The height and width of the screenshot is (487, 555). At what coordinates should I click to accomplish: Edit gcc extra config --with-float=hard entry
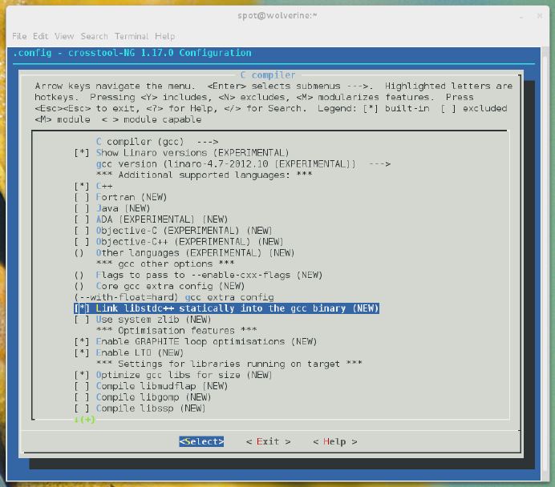[x=174, y=297]
